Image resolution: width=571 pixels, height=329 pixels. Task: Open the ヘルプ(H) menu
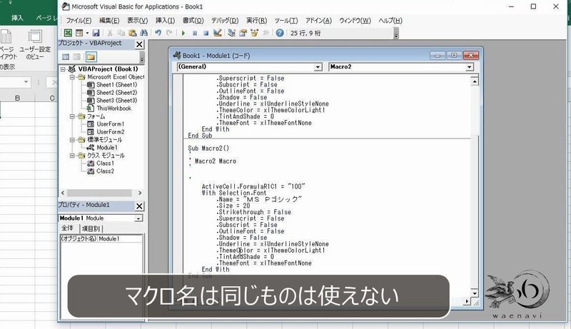click(390, 21)
